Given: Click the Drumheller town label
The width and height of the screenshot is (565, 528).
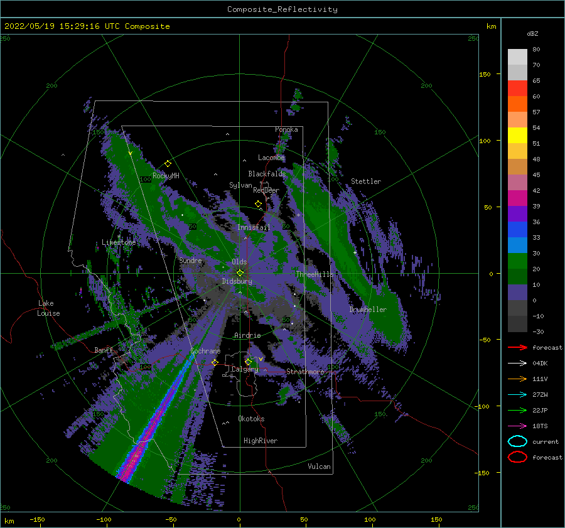Looking at the screenshot, I should 368,310.
